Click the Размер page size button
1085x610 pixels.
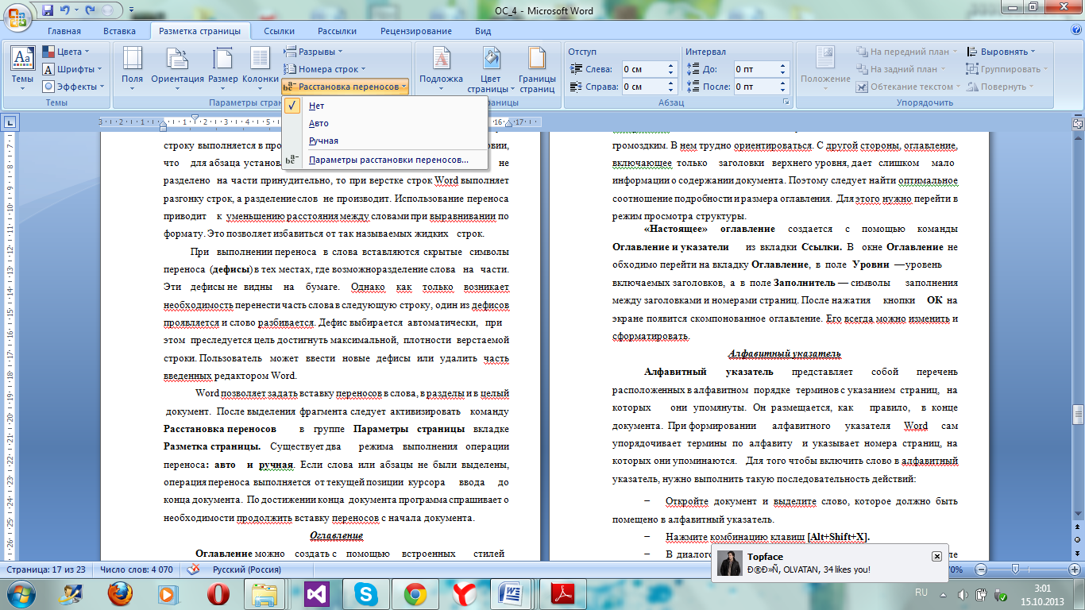point(223,68)
